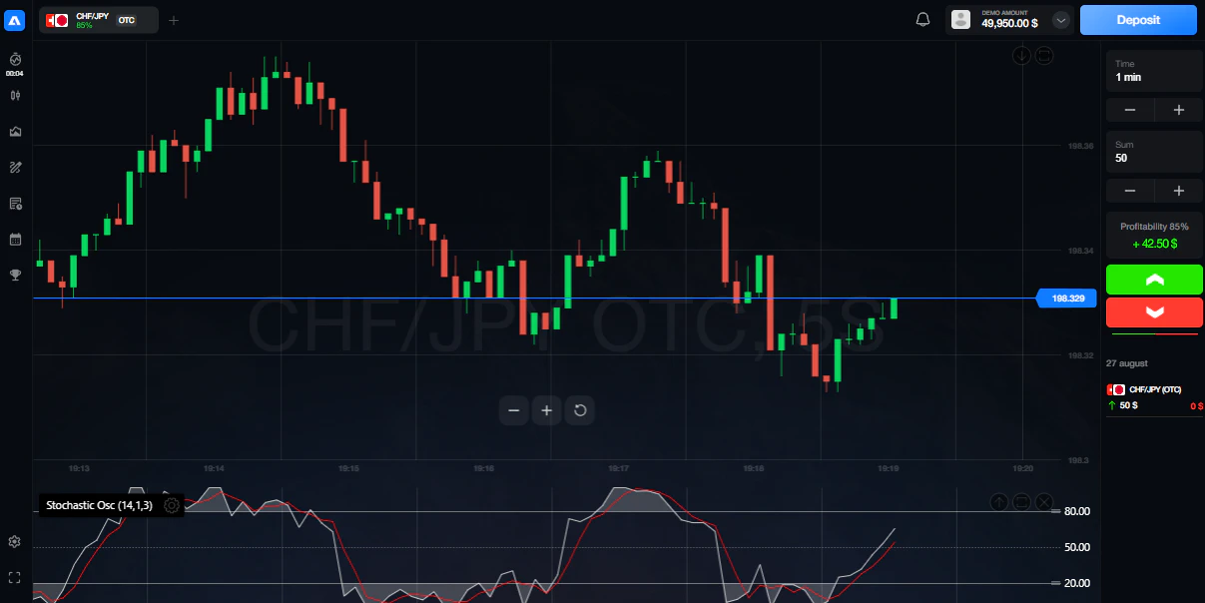Screen dimensions: 1205x603
Task: Click the 50.00 oscillator level label
Action: [x=1077, y=547]
